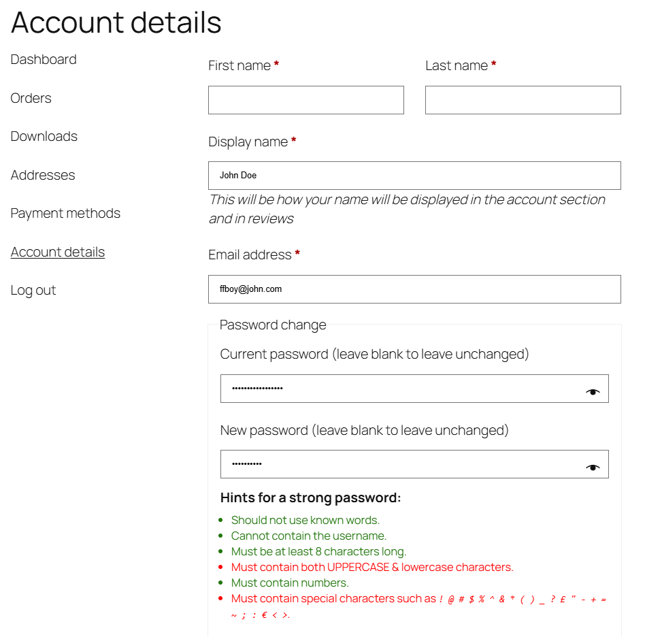Viewport: 645px width, 637px height.
Task: Go to Addresses
Action: (x=42, y=175)
